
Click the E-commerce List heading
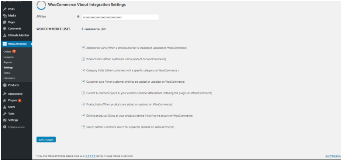pyautogui.click(x=94, y=29)
